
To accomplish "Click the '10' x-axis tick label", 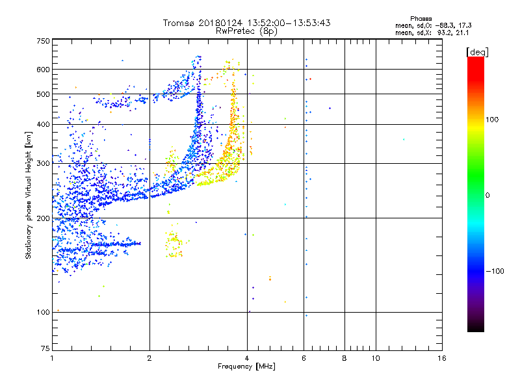I will (x=376, y=358).
